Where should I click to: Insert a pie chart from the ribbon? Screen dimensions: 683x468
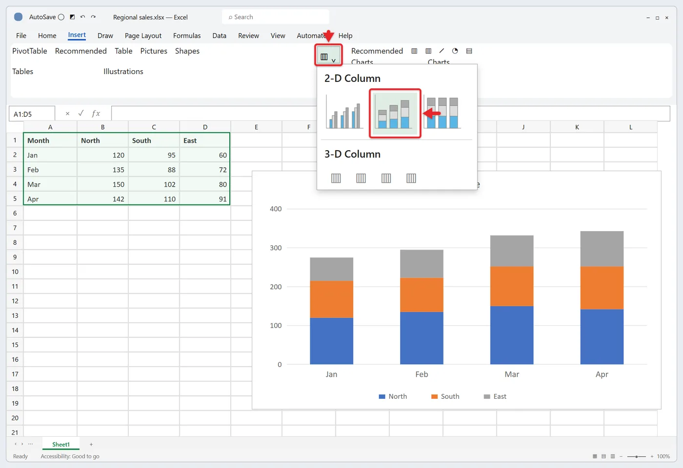455,51
